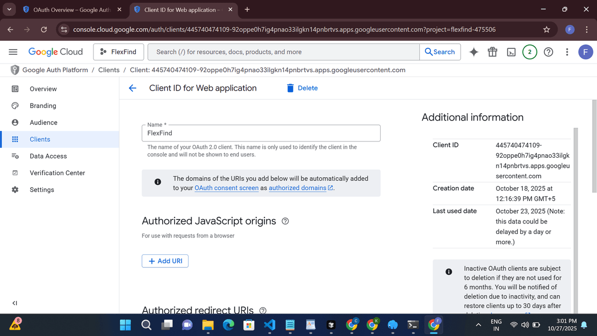This screenshot has width=597, height=336.
Task: Click the info icon in inactive clients notice
Action: 449,271
